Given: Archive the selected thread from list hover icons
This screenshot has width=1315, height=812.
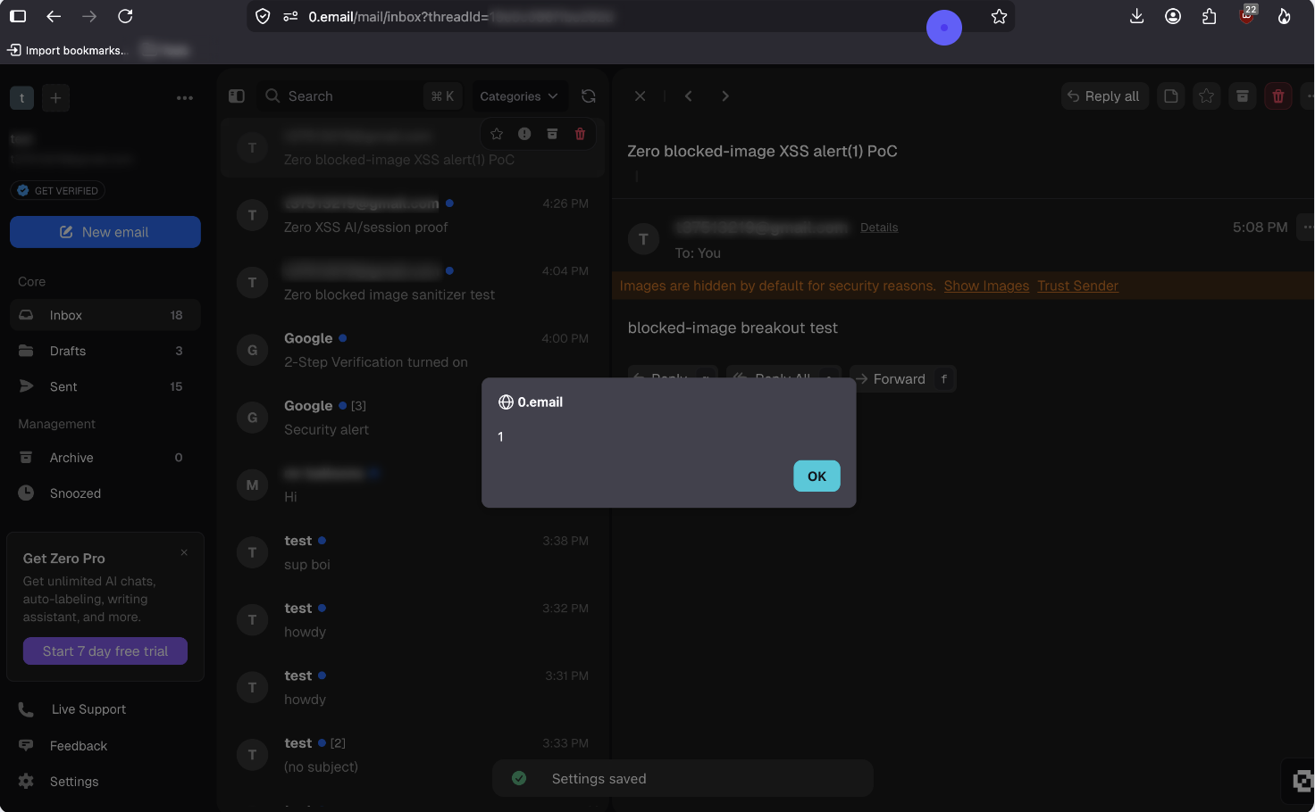Looking at the screenshot, I should (x=552, y=134).
